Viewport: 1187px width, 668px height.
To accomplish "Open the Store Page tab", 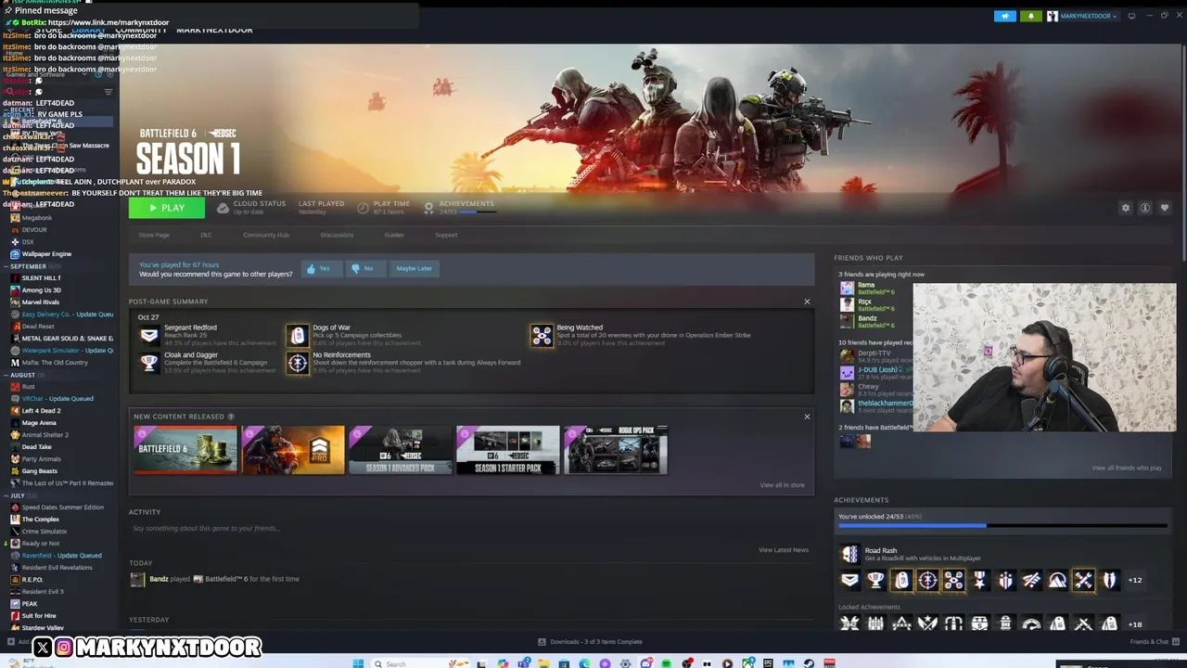I will (x=154, y=235).
